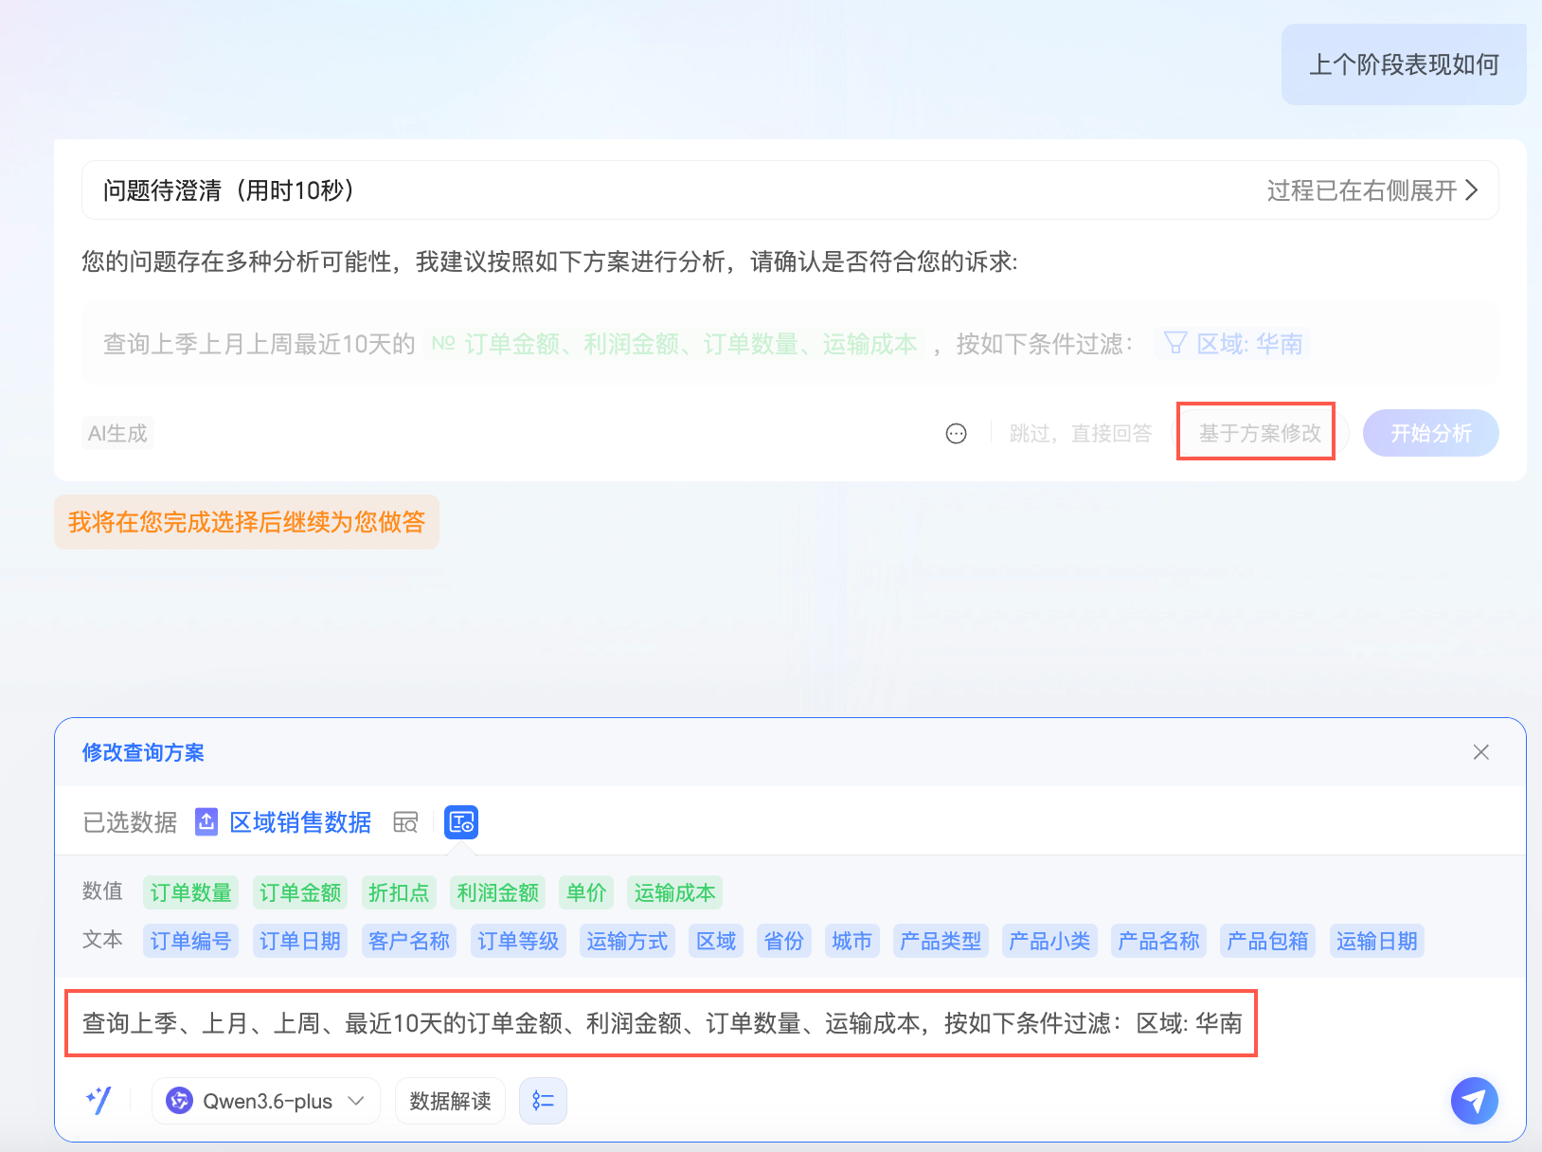Screen dimensions: 1542x1152
Task: Select the 产品名称 field tag
Action: pyautogui.click(x=1158, y=941)
